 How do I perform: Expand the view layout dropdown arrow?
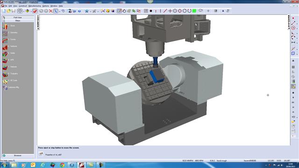click(x=24, y=11)
